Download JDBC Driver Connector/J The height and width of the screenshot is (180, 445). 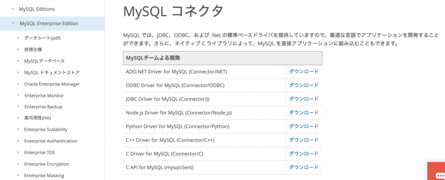click(x=304, y=99)
